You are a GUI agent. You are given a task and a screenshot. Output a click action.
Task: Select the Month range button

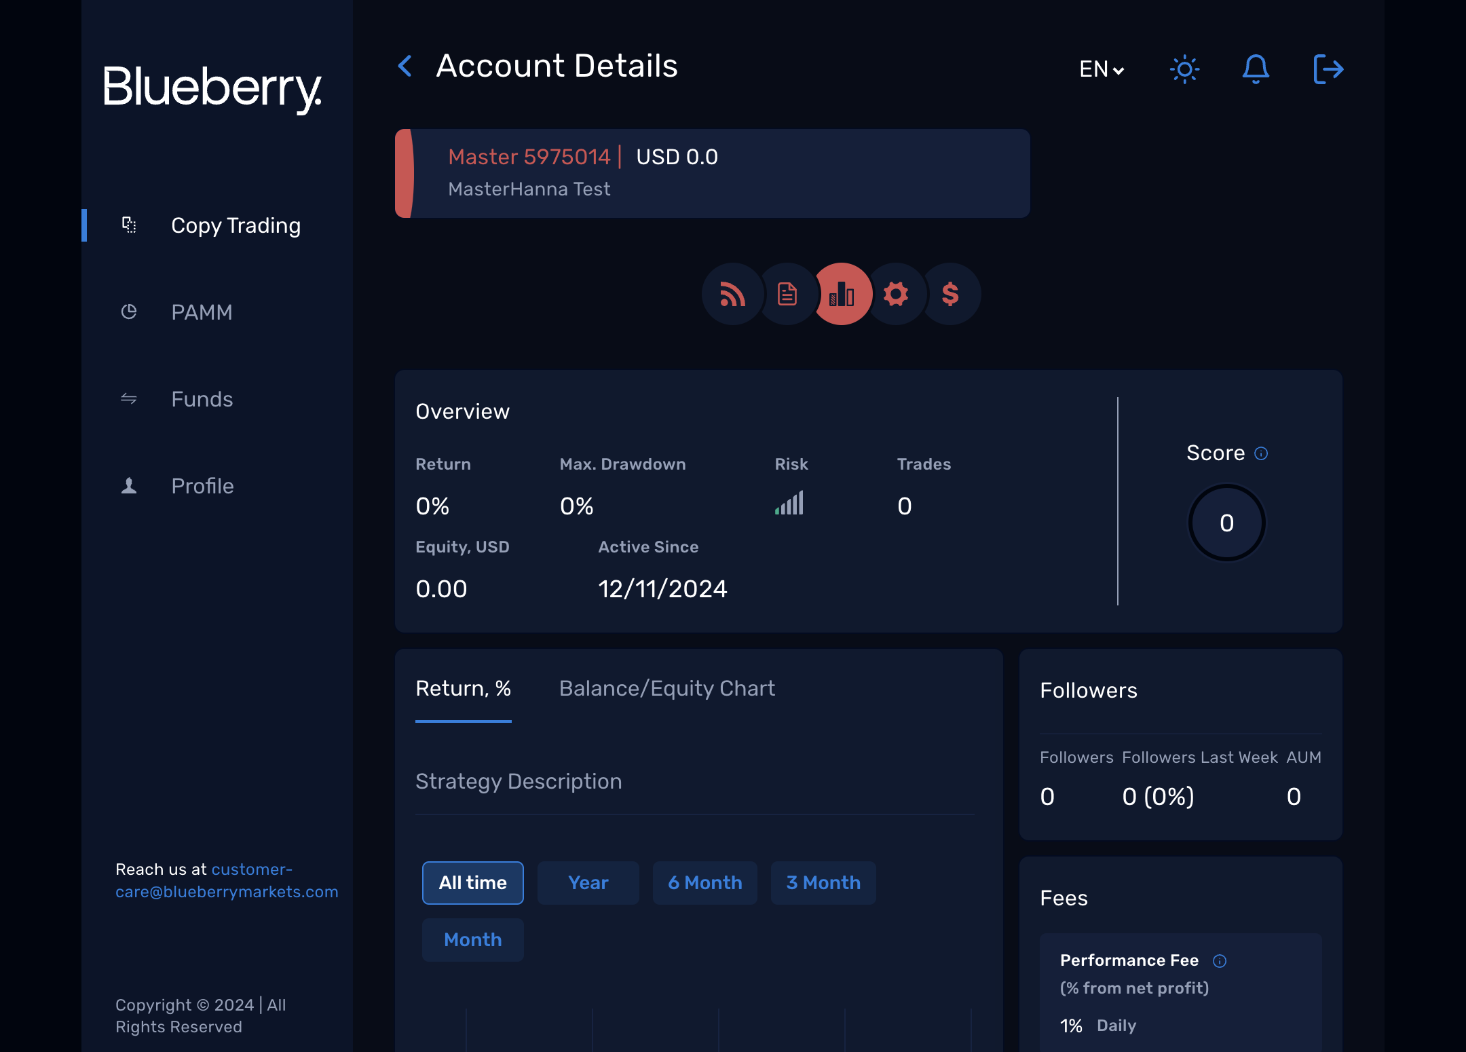tap(473, 940)
